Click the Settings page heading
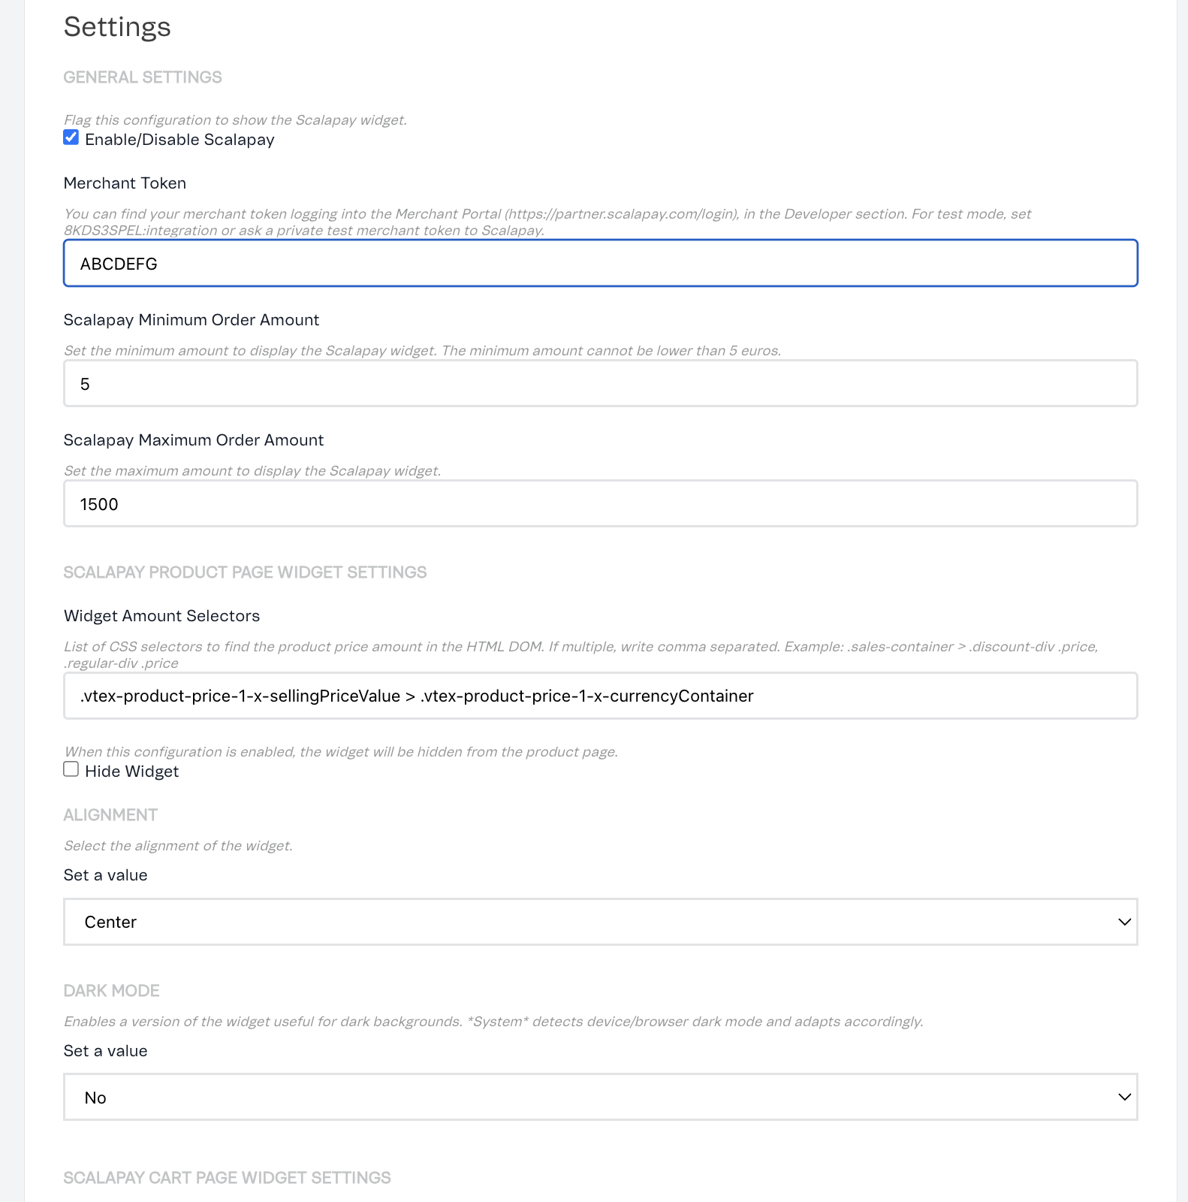Screen dimensions: 1188x1202 117,27
